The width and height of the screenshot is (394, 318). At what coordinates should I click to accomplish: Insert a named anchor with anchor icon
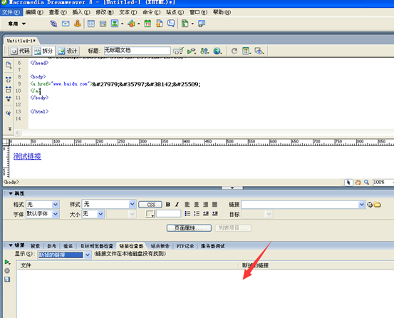coord(78,24)
